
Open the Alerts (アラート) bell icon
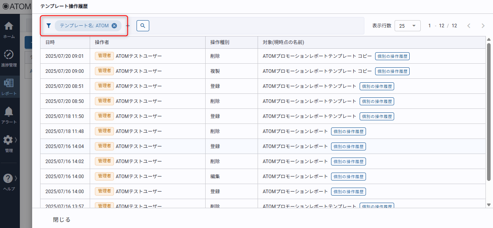pyautogui.click(x=9, y=112)
